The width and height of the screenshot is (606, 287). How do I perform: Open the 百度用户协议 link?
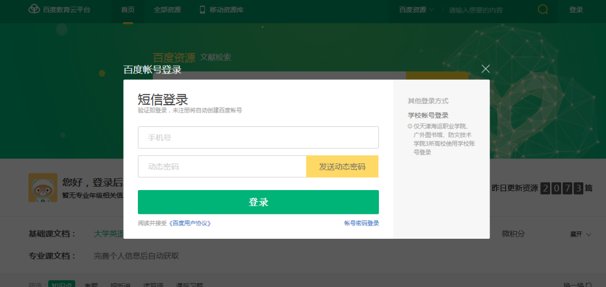pos(190,223)
